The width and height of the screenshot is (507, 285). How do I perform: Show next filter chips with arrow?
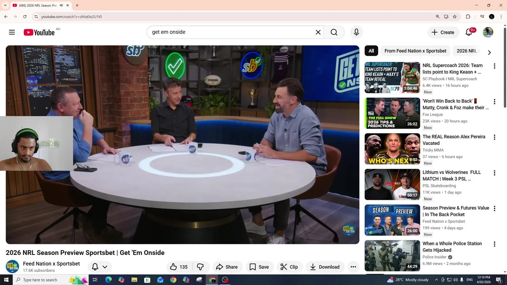pos(489,52)
